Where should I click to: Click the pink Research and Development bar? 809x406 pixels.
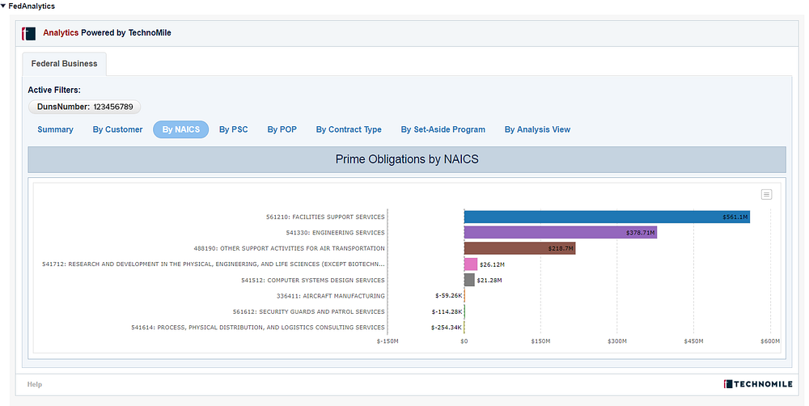point(470,264)
